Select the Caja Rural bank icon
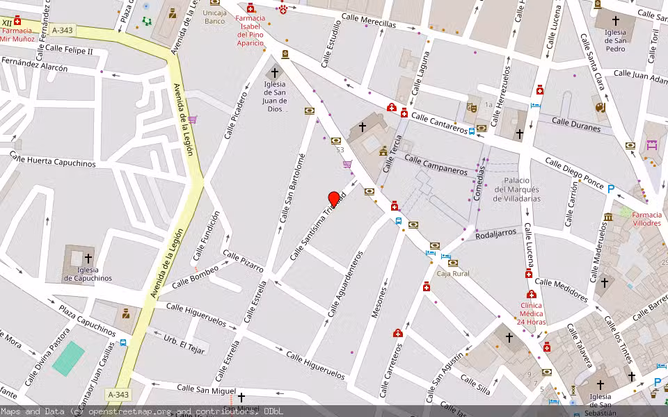 coord(453,263)
